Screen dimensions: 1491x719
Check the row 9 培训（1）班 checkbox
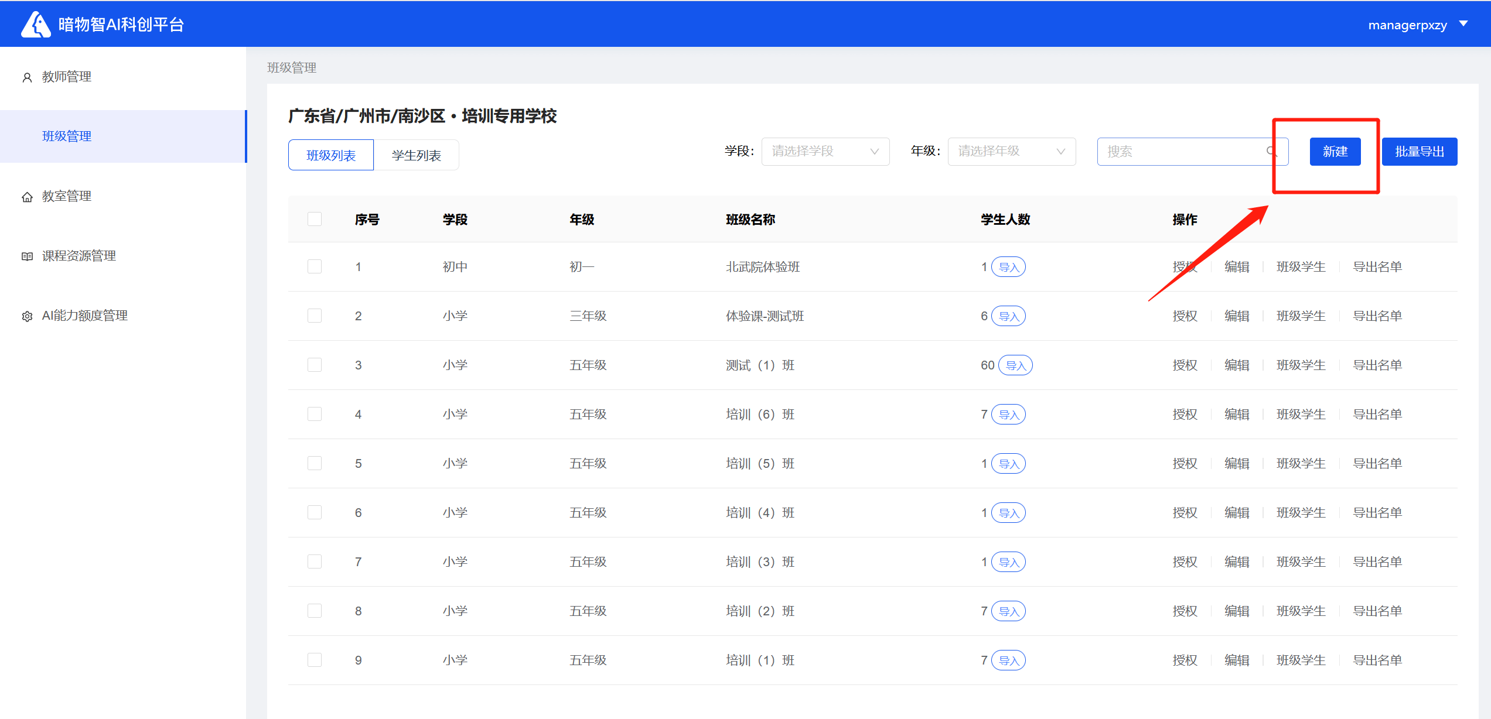coord(315,660)
